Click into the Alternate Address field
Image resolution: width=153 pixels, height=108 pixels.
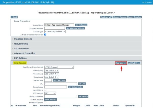pyautogui.click(x=55, y=28)
